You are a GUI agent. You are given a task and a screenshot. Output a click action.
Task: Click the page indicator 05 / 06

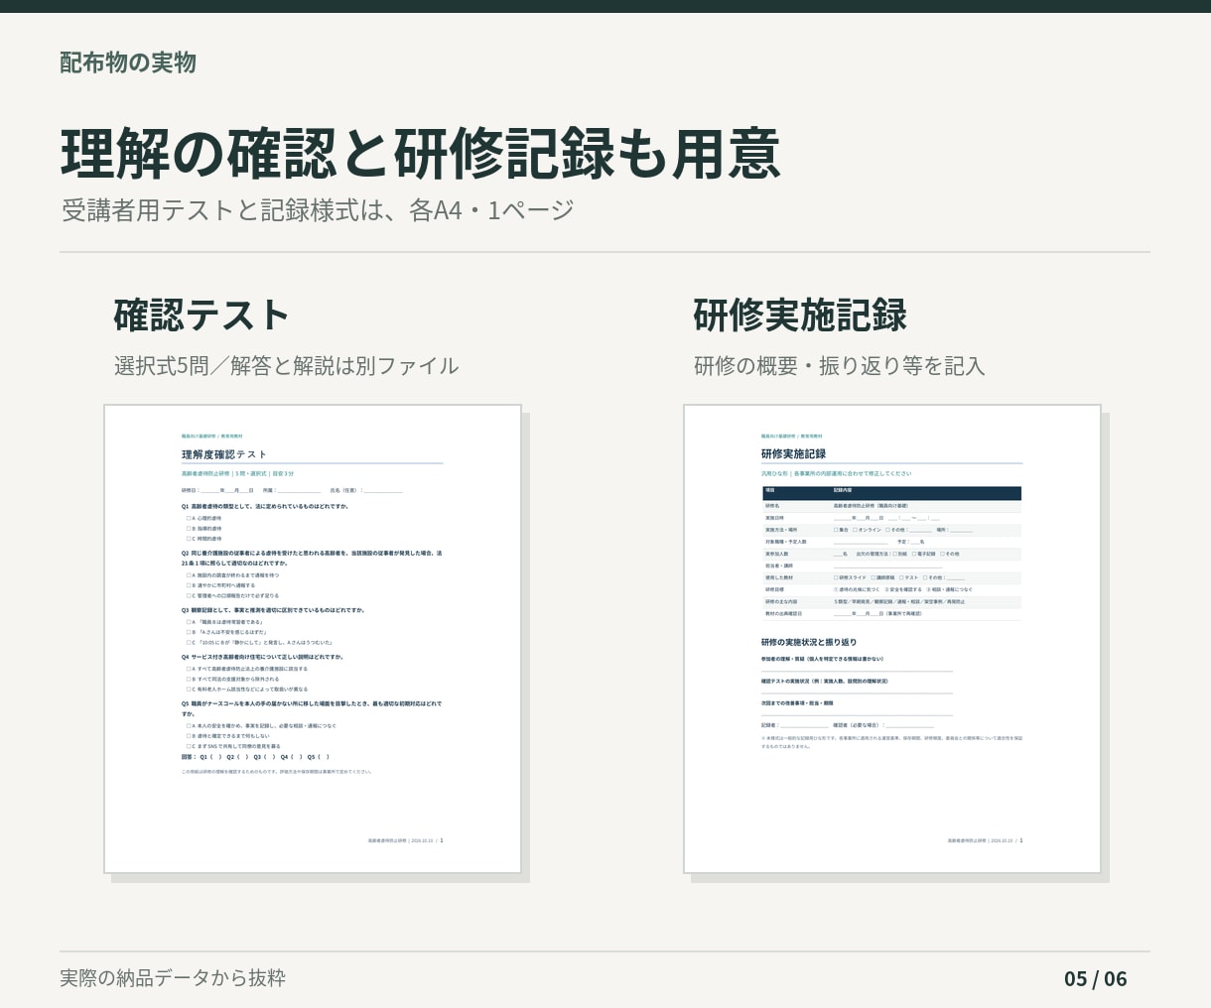tap(1096, 979)
